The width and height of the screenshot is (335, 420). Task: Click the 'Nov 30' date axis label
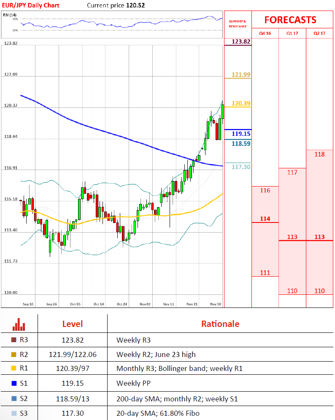click(x=215, y=304)
